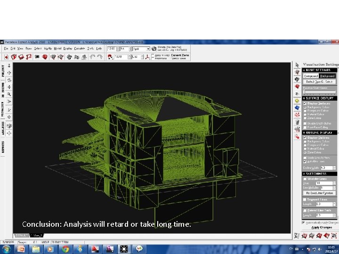Select the arrow pointer in right panel strip
The image size is (339, 254).
tap(297, 65)
